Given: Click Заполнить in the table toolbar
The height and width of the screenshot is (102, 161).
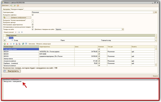Looking at the screenshot, I should point(32,44).
